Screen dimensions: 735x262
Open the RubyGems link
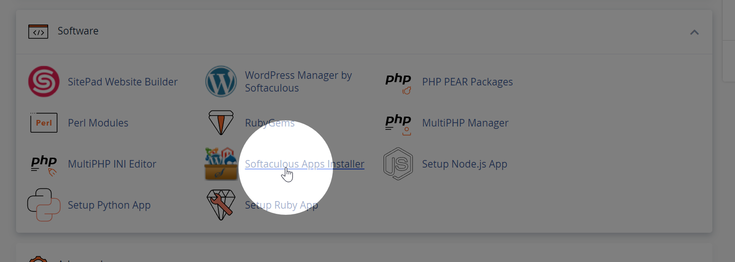coord(270,123)
